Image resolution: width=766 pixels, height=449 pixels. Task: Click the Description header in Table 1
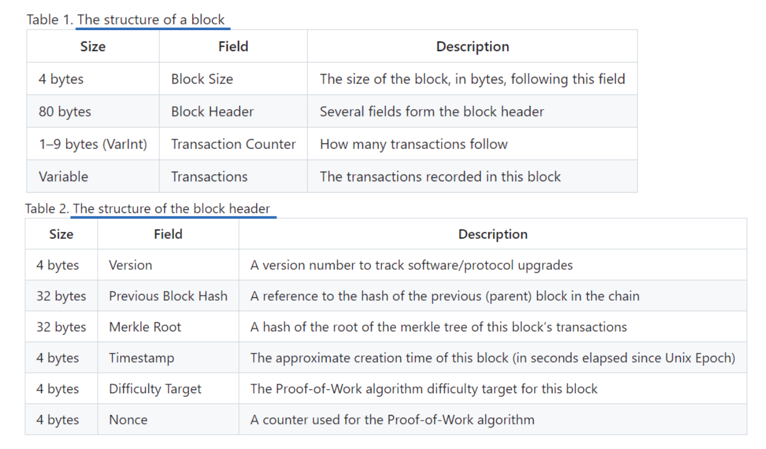point(472,47)
